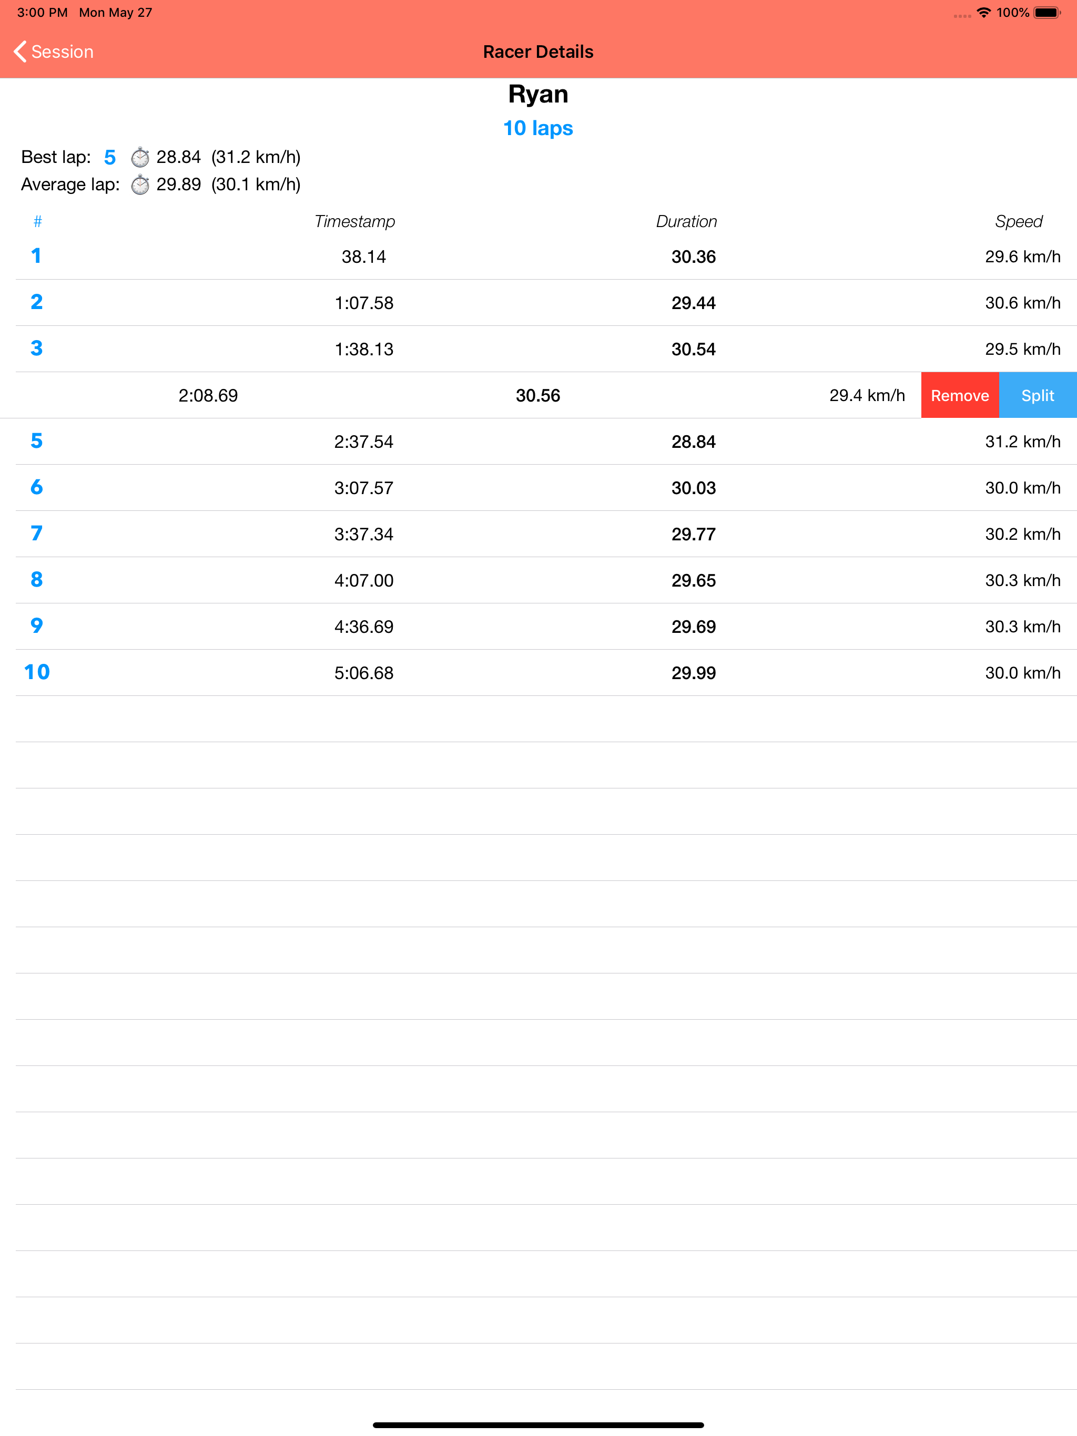
Task: Tap duration 29.65
Action: pos(693,580)
